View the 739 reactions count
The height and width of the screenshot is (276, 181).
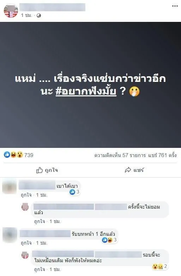(x=29, y=155)
